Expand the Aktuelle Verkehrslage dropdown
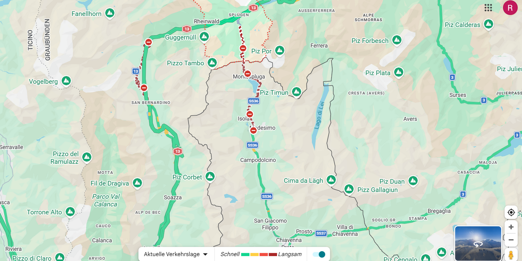522x261 pixels. (x=176, y=254)
